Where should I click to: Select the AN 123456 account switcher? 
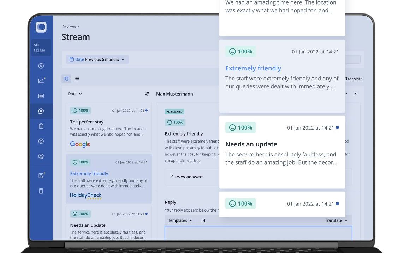(41, 47)
